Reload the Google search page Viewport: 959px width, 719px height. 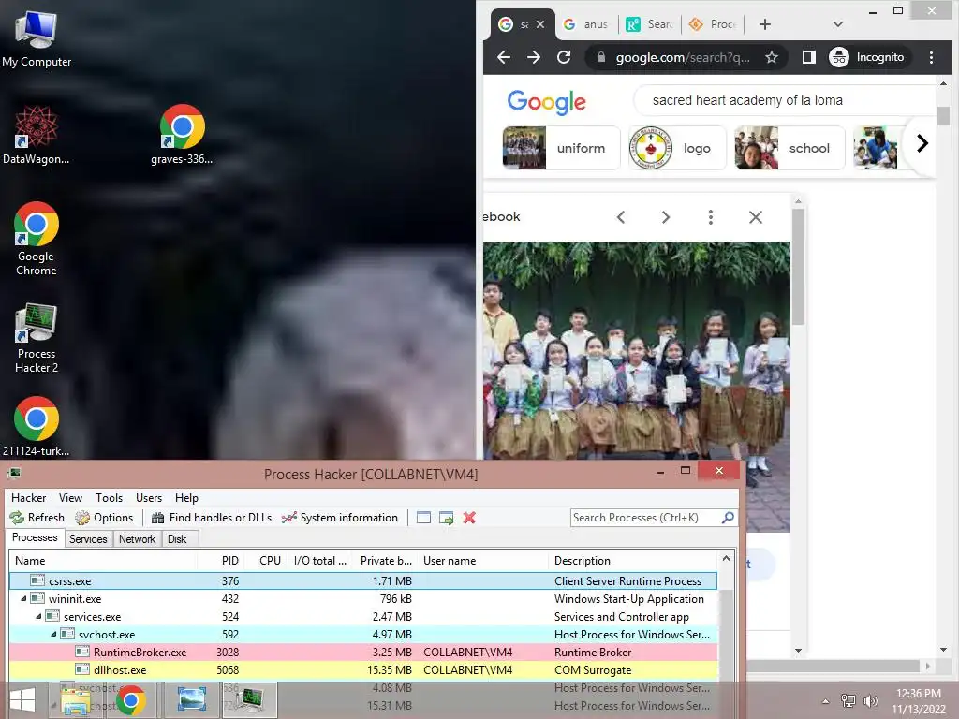(x=564, y=57)
